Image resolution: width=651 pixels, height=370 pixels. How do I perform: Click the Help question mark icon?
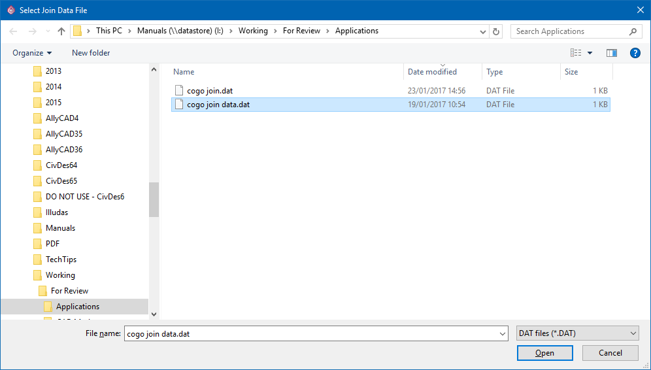pyautogui.click(x=635, y=53)
